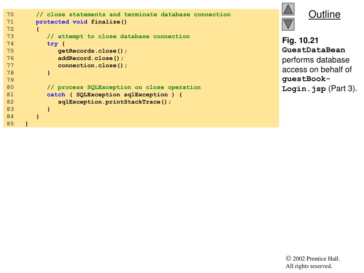The height and width of the screenshot is (273, 364).
Task: Select 'catch ( SQLException sqlException ) {' line
Action: pyautogui.click(x=114, y=95)
